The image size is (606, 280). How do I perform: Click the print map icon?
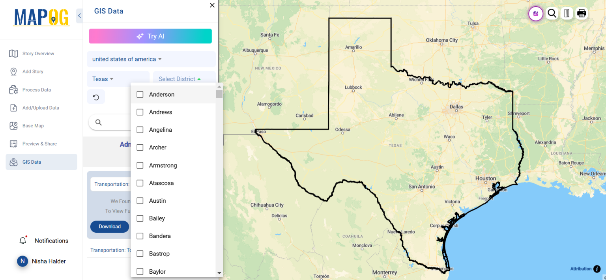click(582, 13)
